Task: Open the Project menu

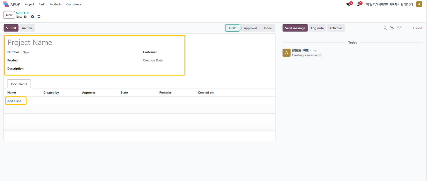Action: 29,4
